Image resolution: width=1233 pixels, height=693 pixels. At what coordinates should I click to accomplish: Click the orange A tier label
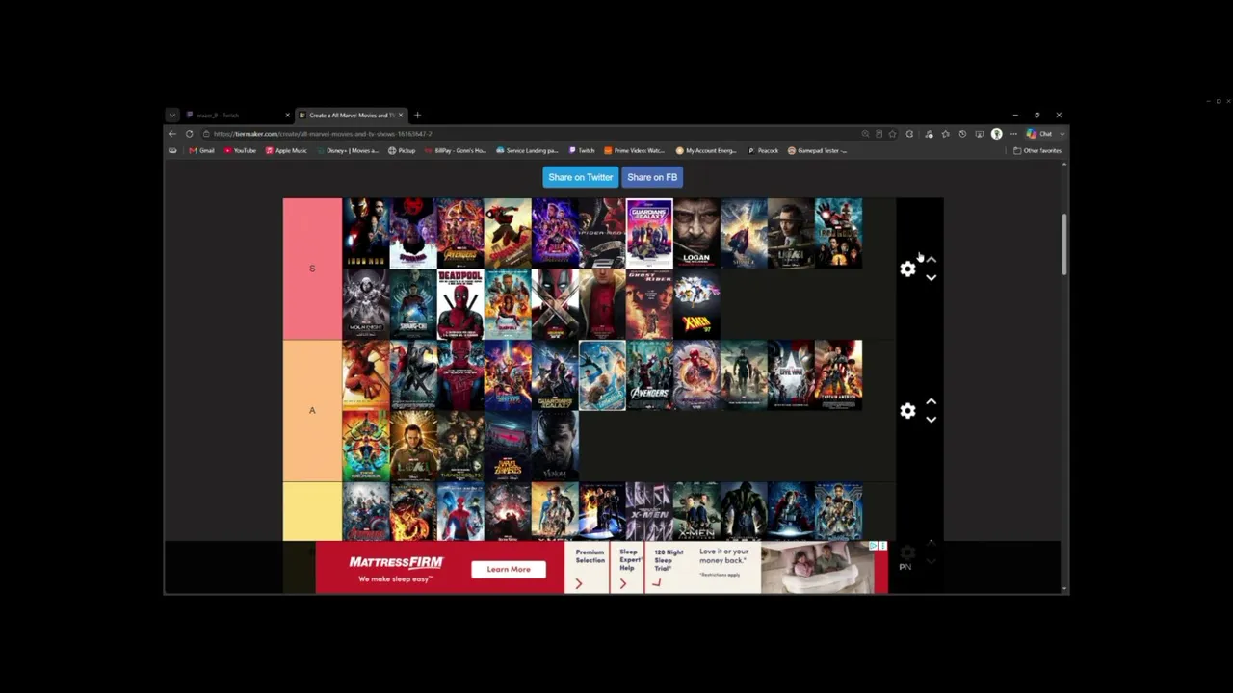pos(312,410)
